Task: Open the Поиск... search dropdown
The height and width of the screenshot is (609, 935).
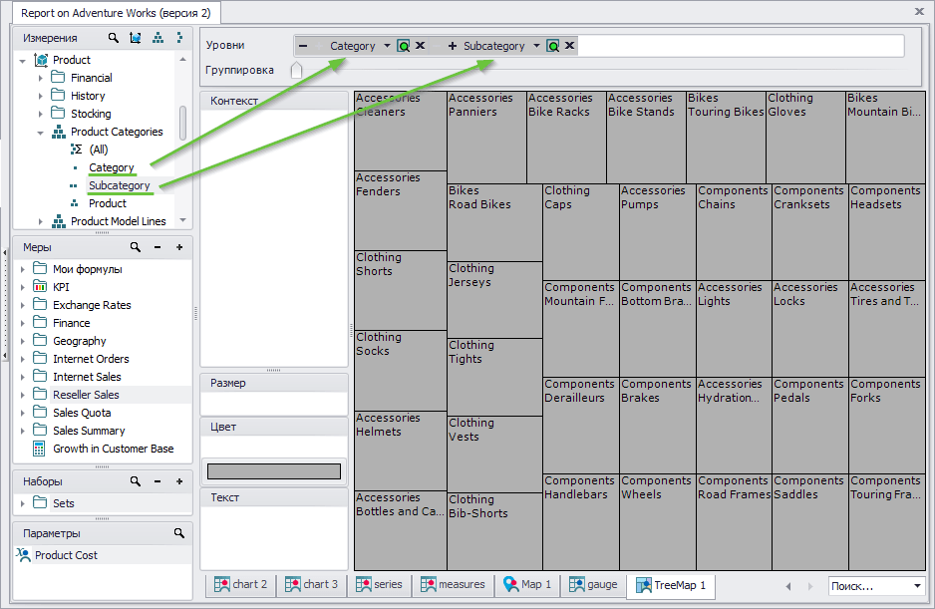Action: [917, 586]
